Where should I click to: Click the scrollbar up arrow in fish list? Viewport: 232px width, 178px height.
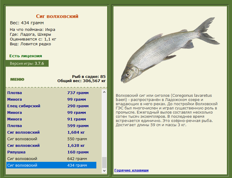pos(104,92)
